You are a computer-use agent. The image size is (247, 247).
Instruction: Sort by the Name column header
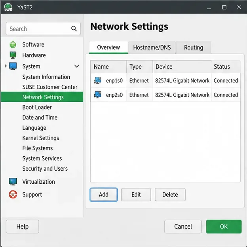[108, 66]
